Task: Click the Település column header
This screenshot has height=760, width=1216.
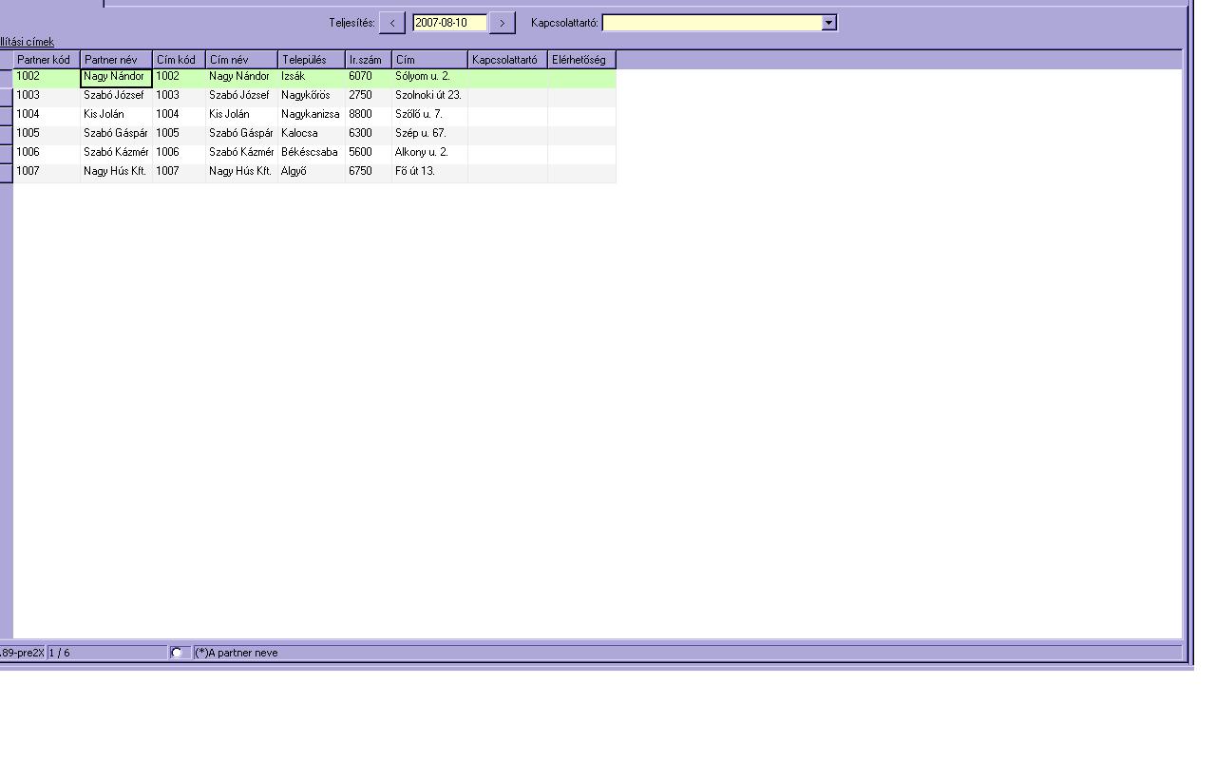Action: click(311, 60)
